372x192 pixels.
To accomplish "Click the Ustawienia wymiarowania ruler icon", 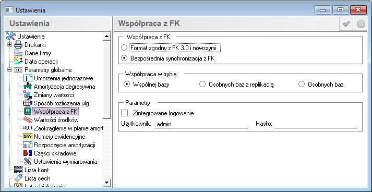I will 28,161.
